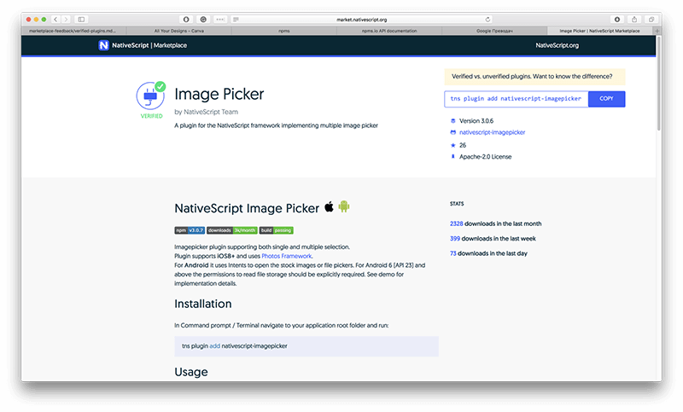Screen dimensions: 683x412
Task: Click the 'Usage' heading
Action: [190, 372]
